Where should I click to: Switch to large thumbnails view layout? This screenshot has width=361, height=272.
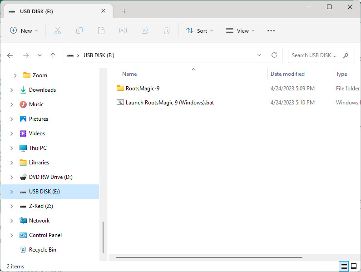point(354,266)
